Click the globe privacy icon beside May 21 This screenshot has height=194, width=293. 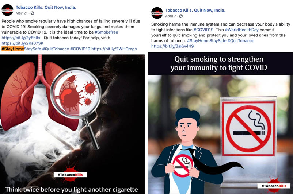(32, 13)
